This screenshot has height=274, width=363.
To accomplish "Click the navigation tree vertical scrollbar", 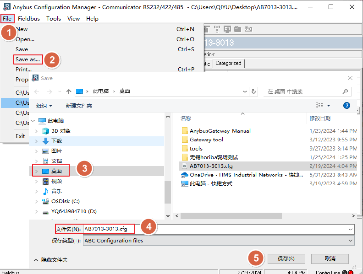I will coord(168,192).
